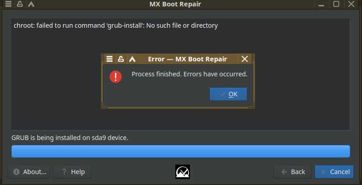
Task: Maximize the MX Boot Repair window
Action: pos(336,4)
